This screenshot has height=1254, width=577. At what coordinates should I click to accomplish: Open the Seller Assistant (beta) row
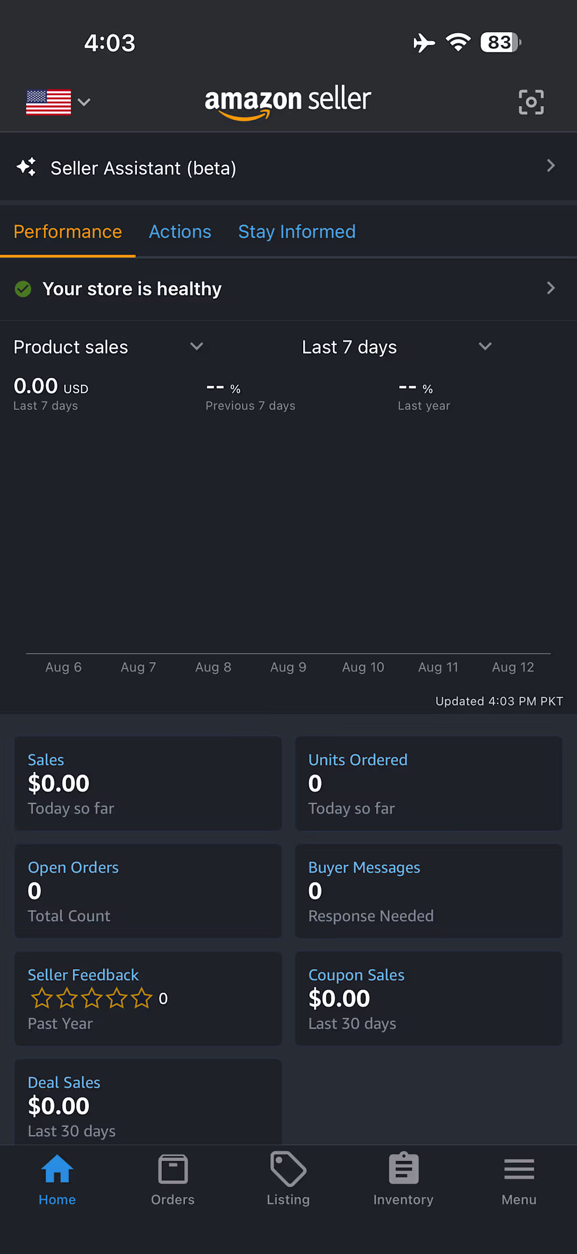click(x=288, y=167)
